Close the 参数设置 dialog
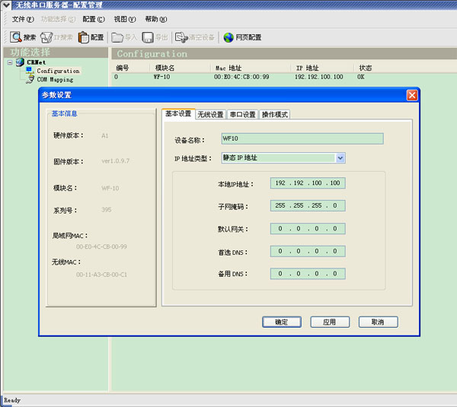This screenshot has width=457, height=407. tap(412, 95)
